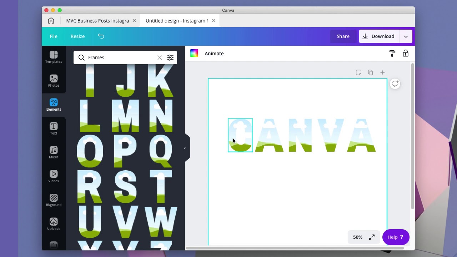
Task: Switch to the Untitled design tab
Action: 176,20
